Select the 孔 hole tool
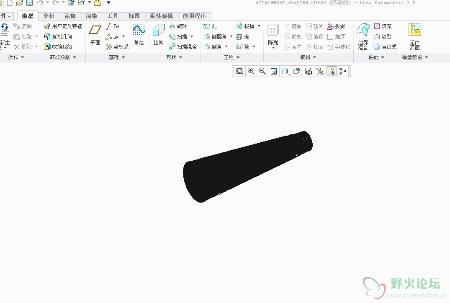 pos(210,26)
